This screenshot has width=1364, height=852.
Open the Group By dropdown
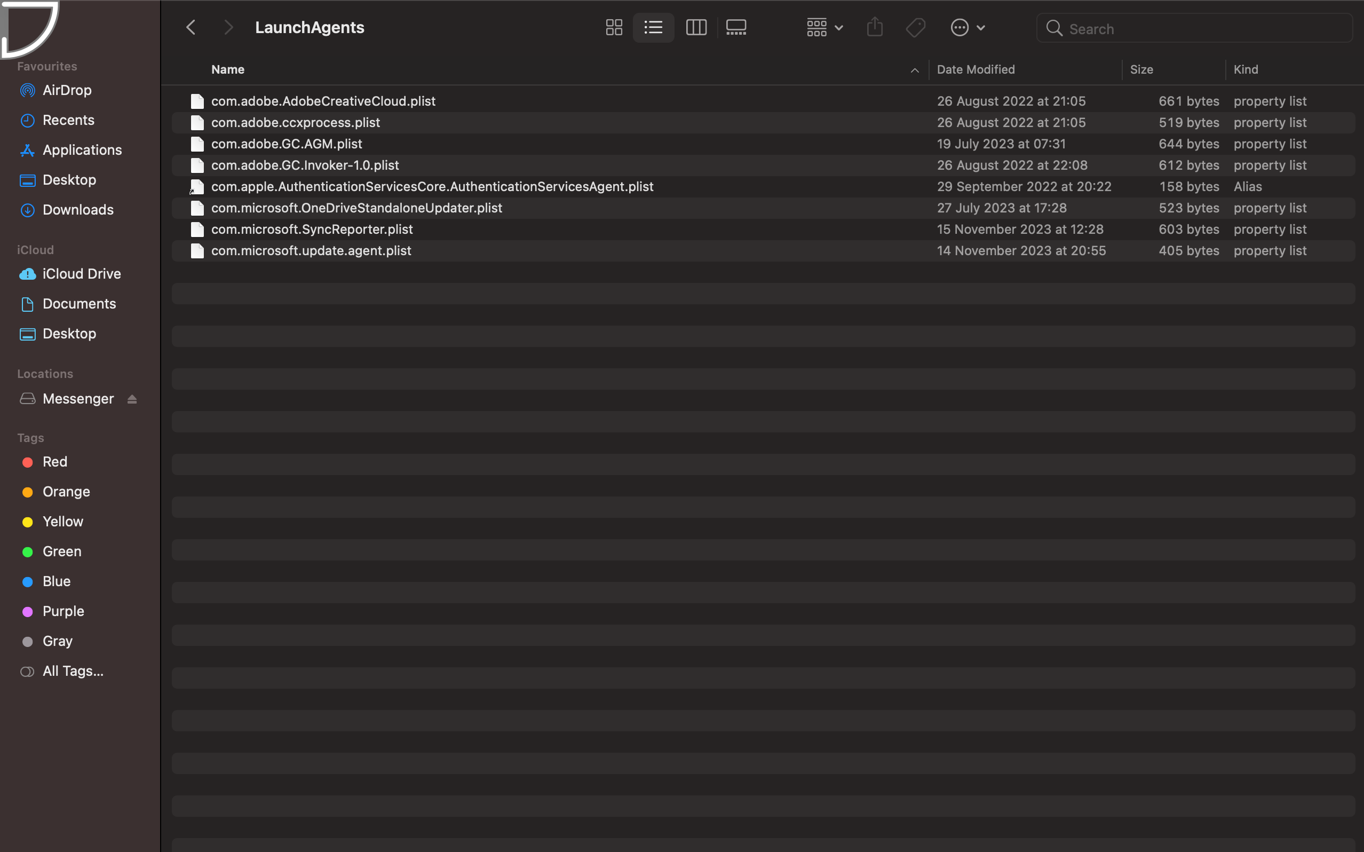click(x=824, y=28)
